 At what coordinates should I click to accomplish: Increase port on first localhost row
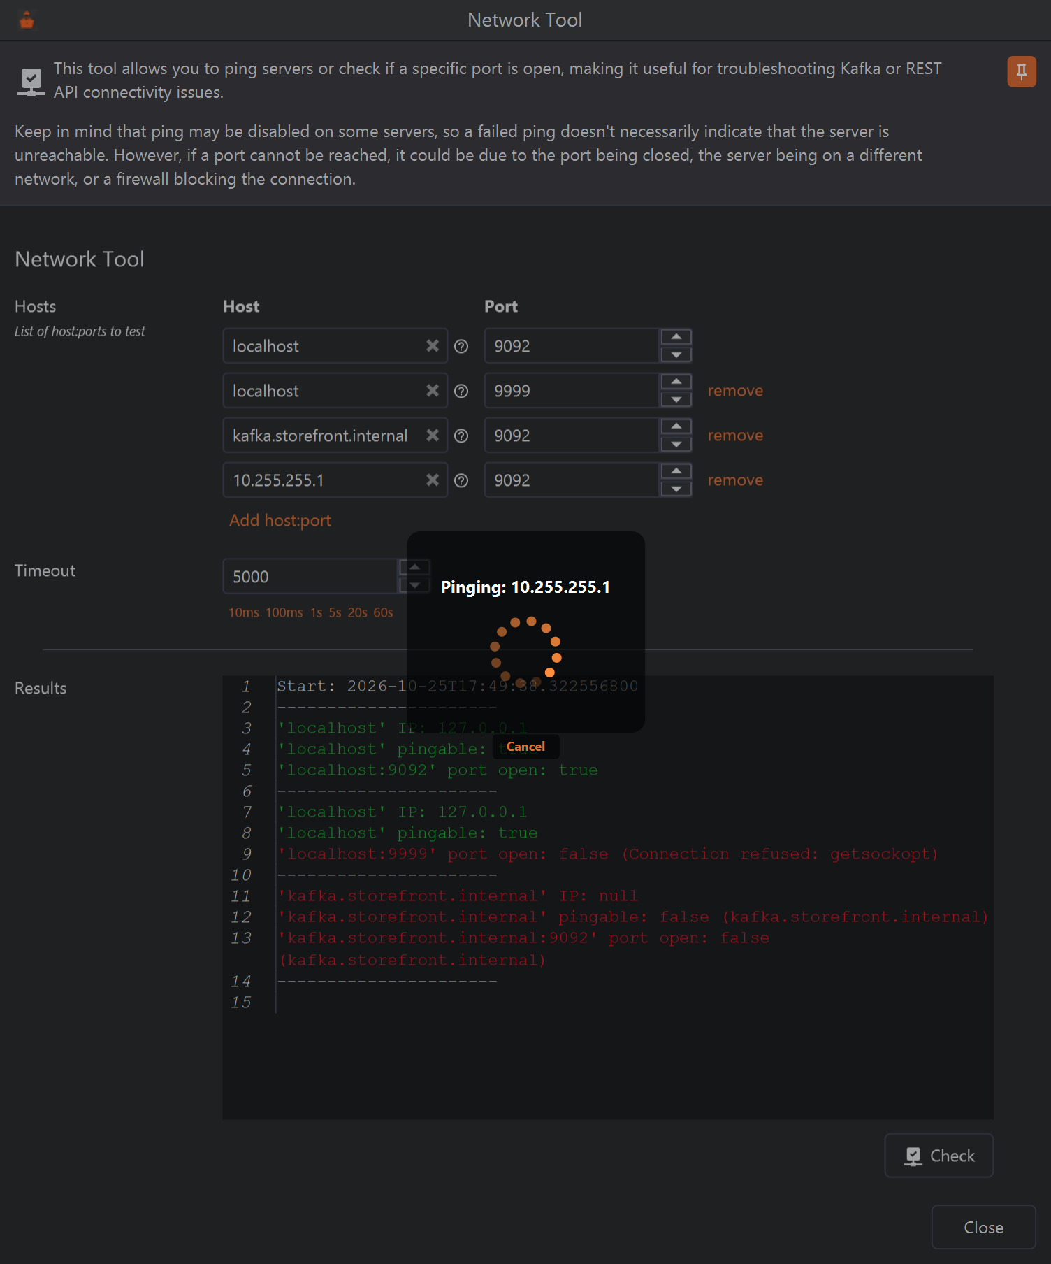[x=676, y=337]
